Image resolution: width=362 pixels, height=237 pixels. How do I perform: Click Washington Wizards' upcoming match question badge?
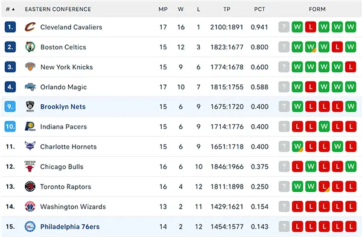[284, 206]
